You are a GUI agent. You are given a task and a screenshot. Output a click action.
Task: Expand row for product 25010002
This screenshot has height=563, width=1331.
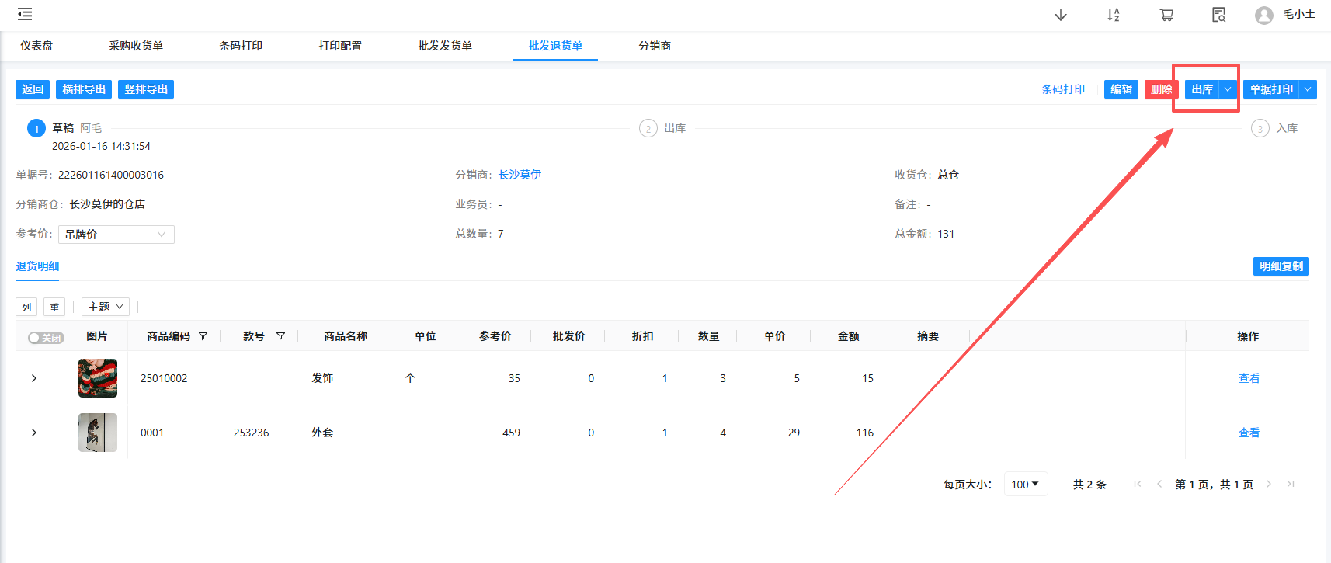point(34,378)
